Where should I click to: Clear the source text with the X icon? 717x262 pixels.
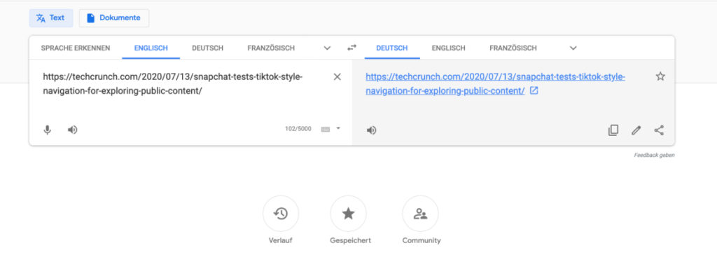(x=337, y=77)
